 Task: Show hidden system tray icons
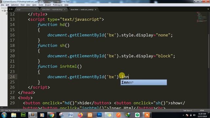[183, 115]
